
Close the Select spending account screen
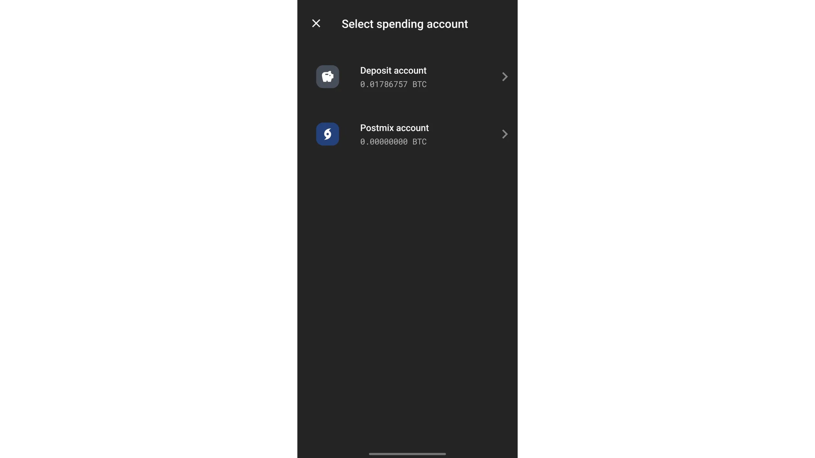coord(316,24)
